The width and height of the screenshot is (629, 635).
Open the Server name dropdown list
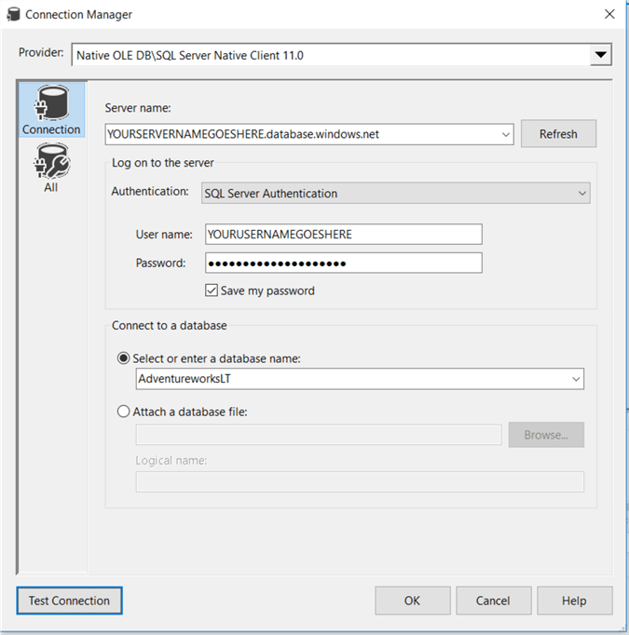[506, 134]
